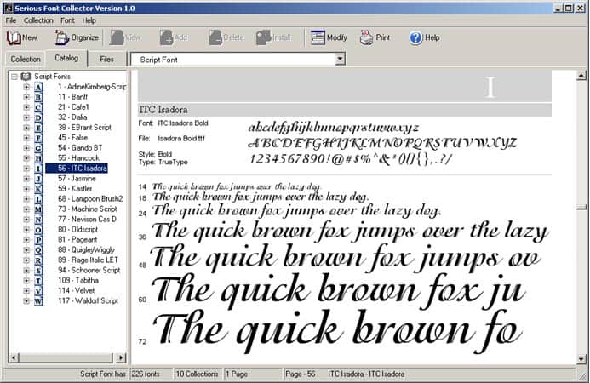Click the ITC Isadora heading bar
Viewport: 590px width, 383px height.
(x=345, y=110)
